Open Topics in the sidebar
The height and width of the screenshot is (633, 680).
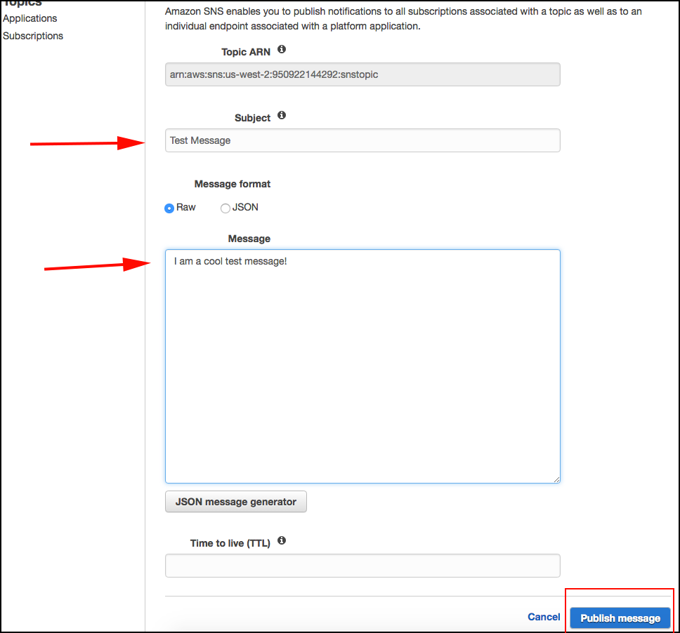[22, 4]
